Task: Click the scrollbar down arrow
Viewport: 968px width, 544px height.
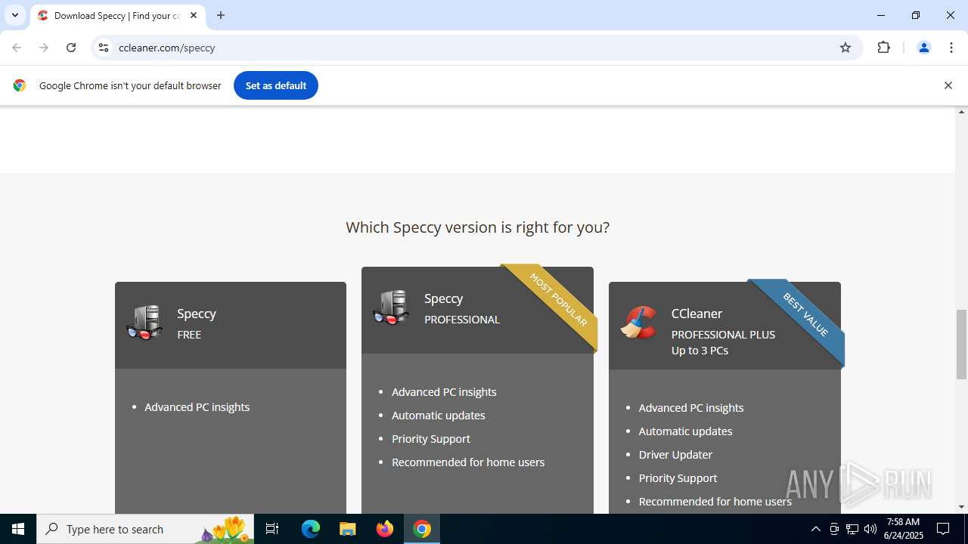Action: point(962,507)
